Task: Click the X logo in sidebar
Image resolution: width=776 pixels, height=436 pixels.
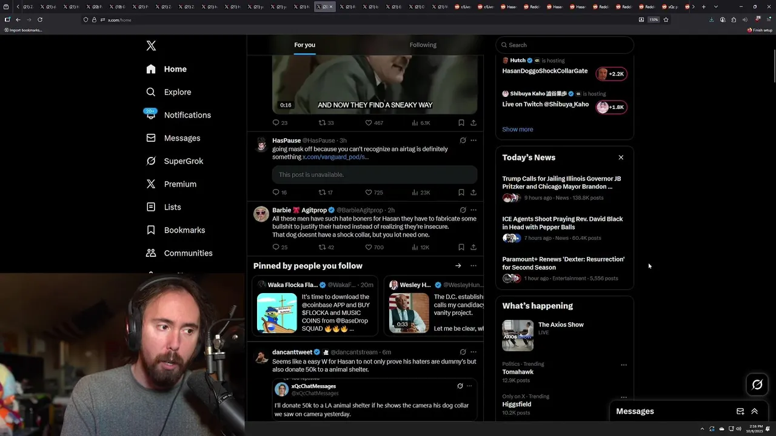Action: [x=151, y=45]
